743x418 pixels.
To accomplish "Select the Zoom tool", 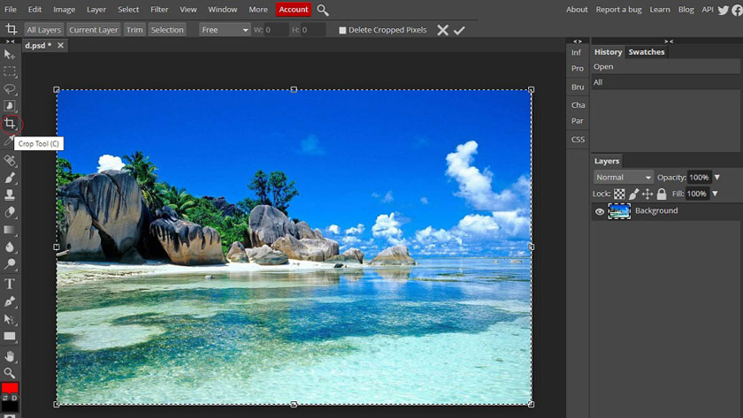I will pyautogui.click(x=10, y=373).
